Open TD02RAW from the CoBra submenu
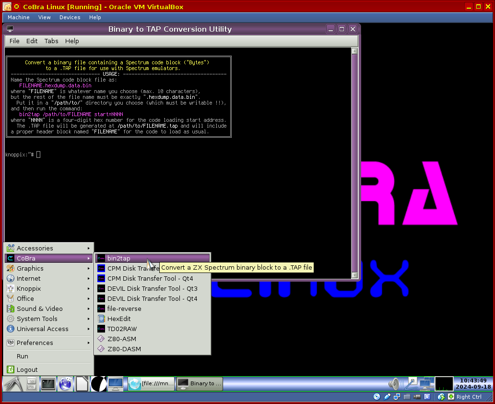495x404 pixels. point(122,329)
